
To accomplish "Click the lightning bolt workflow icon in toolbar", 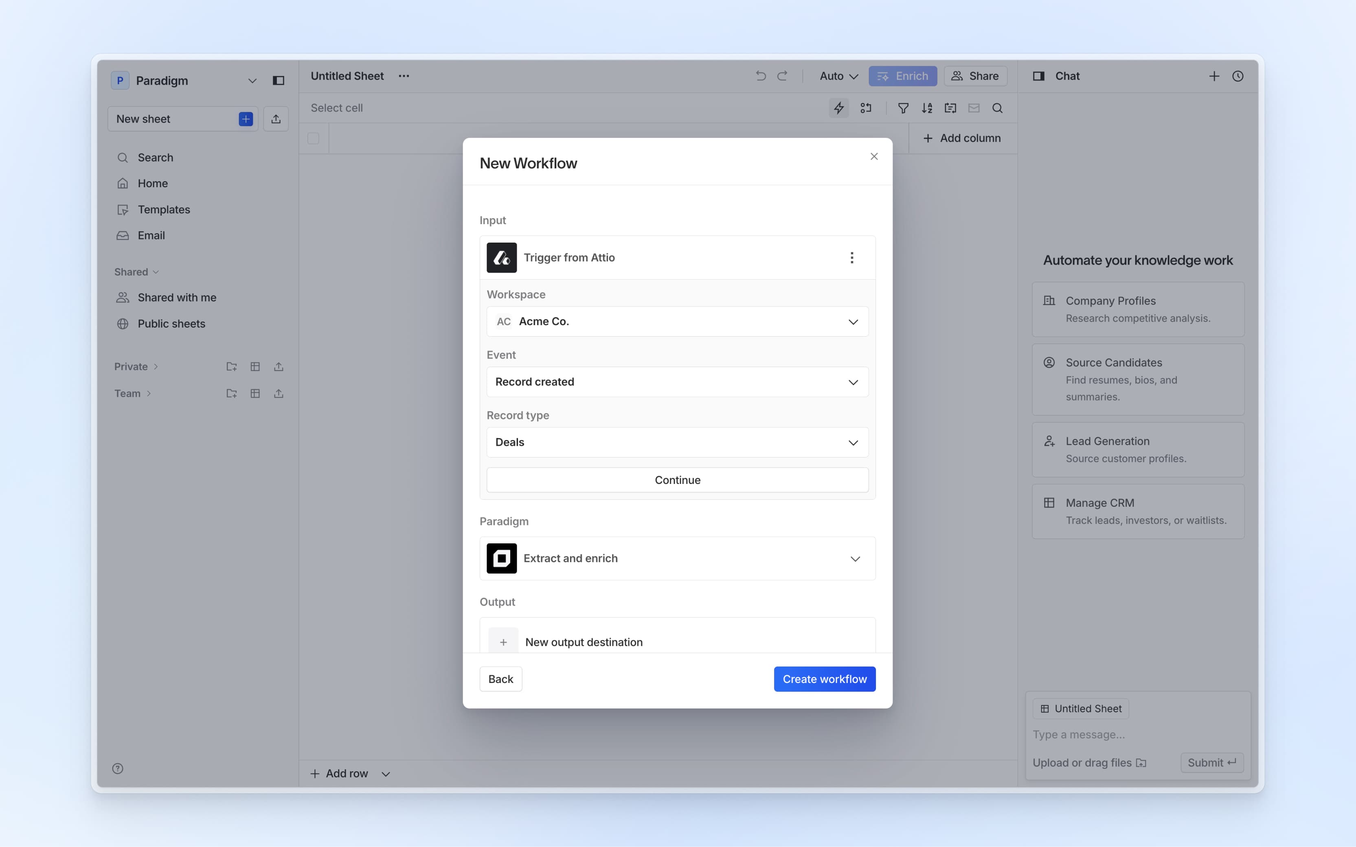I will click(839, 108).
